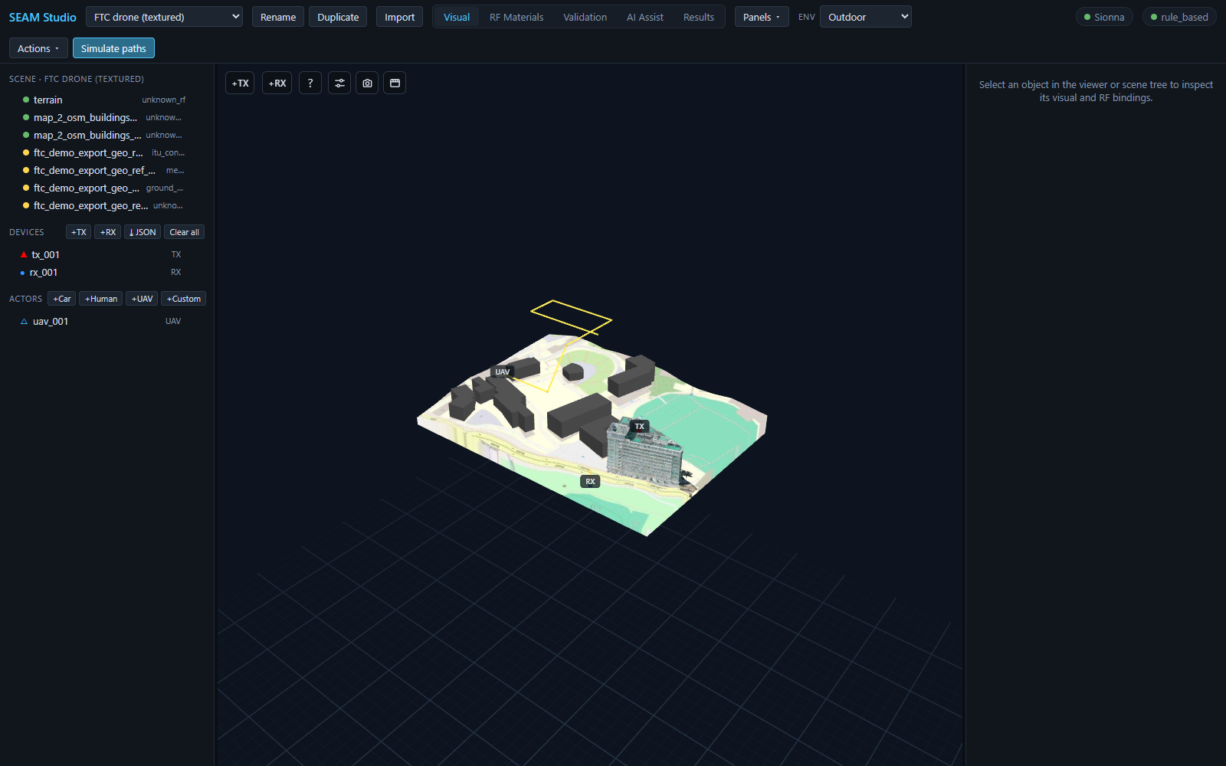Viewport: 1226px width, 766px height.
Task: Switch to the Visual tab
Action: click(x=457, y=17)
